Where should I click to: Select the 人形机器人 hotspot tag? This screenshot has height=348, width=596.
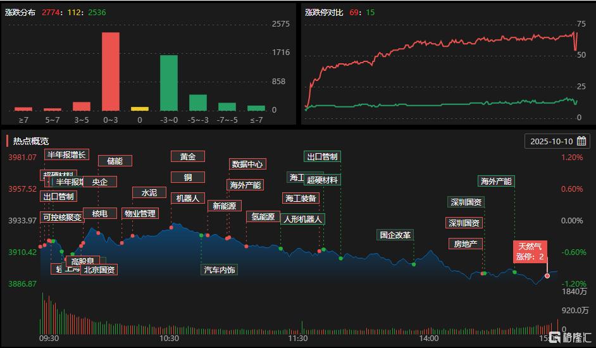coord(303,219)
